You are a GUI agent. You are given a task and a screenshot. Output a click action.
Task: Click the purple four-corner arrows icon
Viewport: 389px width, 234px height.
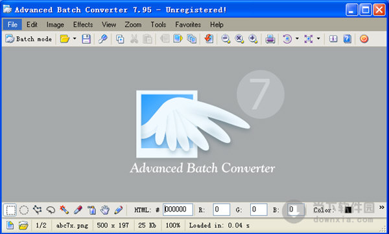coord(309,39)
